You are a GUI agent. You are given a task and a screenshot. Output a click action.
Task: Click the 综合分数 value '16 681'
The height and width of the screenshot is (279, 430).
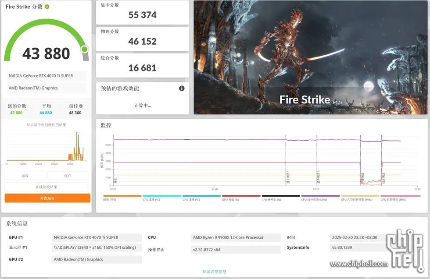(142, 68)
